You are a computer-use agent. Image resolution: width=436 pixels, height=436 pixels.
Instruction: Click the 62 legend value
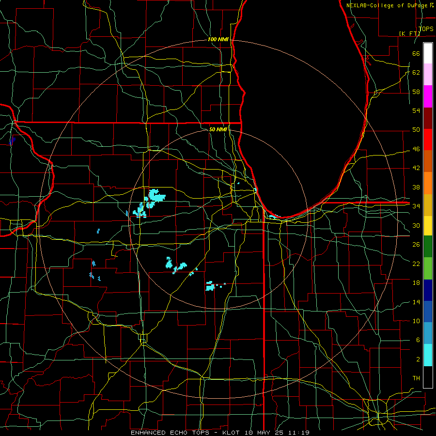416,73
